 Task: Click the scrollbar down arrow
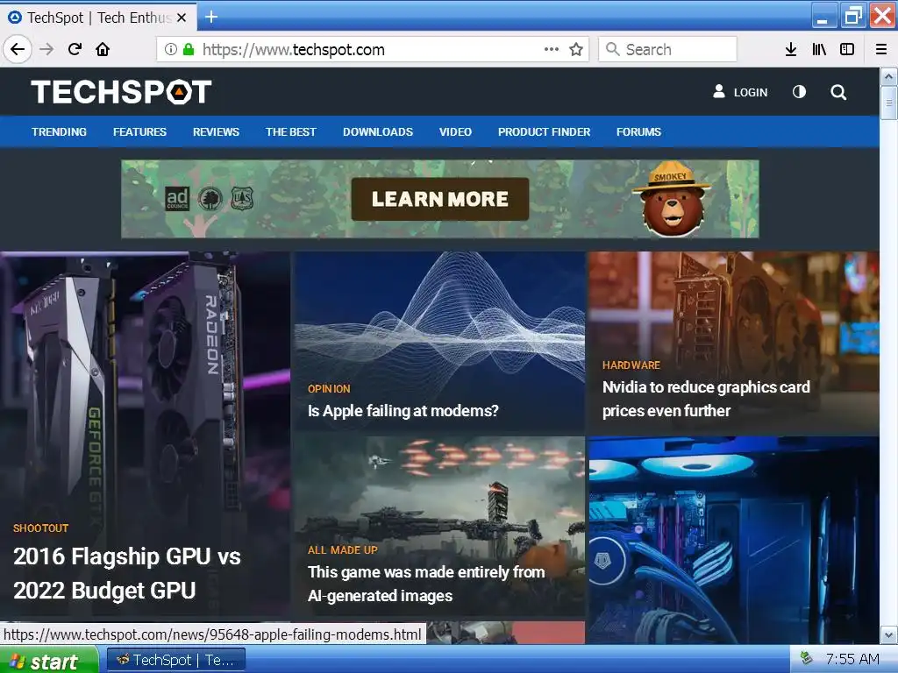click(x=888, y=634)
